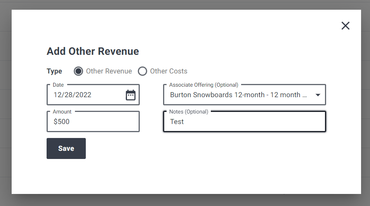Viewport: 370px width, 206px height.
Task: Focus the Notes field containing Test
Action: 245,122
